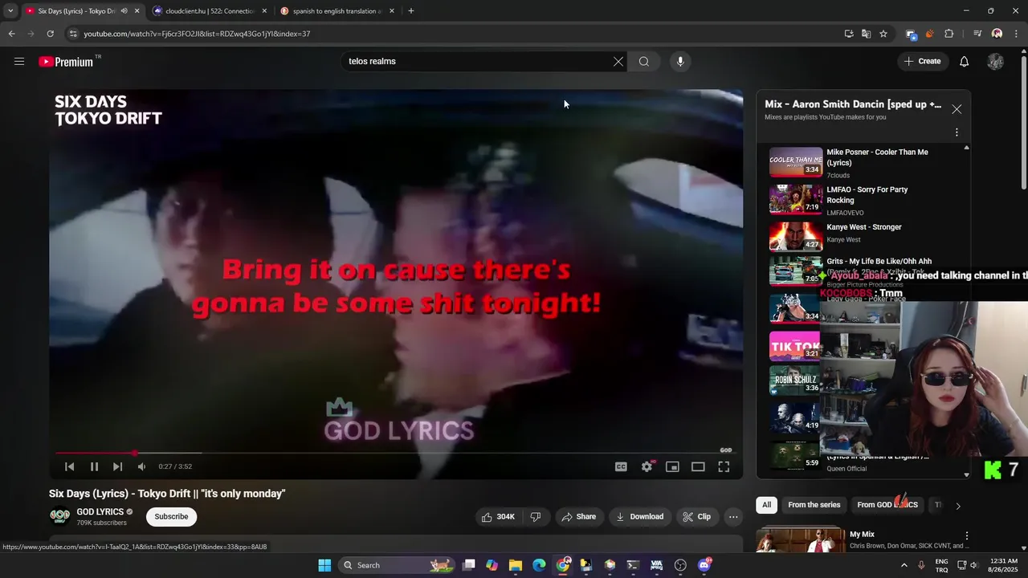The image size is (1028, 578).
Task: Open the Chrome three-dot menu
Action: tap(1017, 34)
